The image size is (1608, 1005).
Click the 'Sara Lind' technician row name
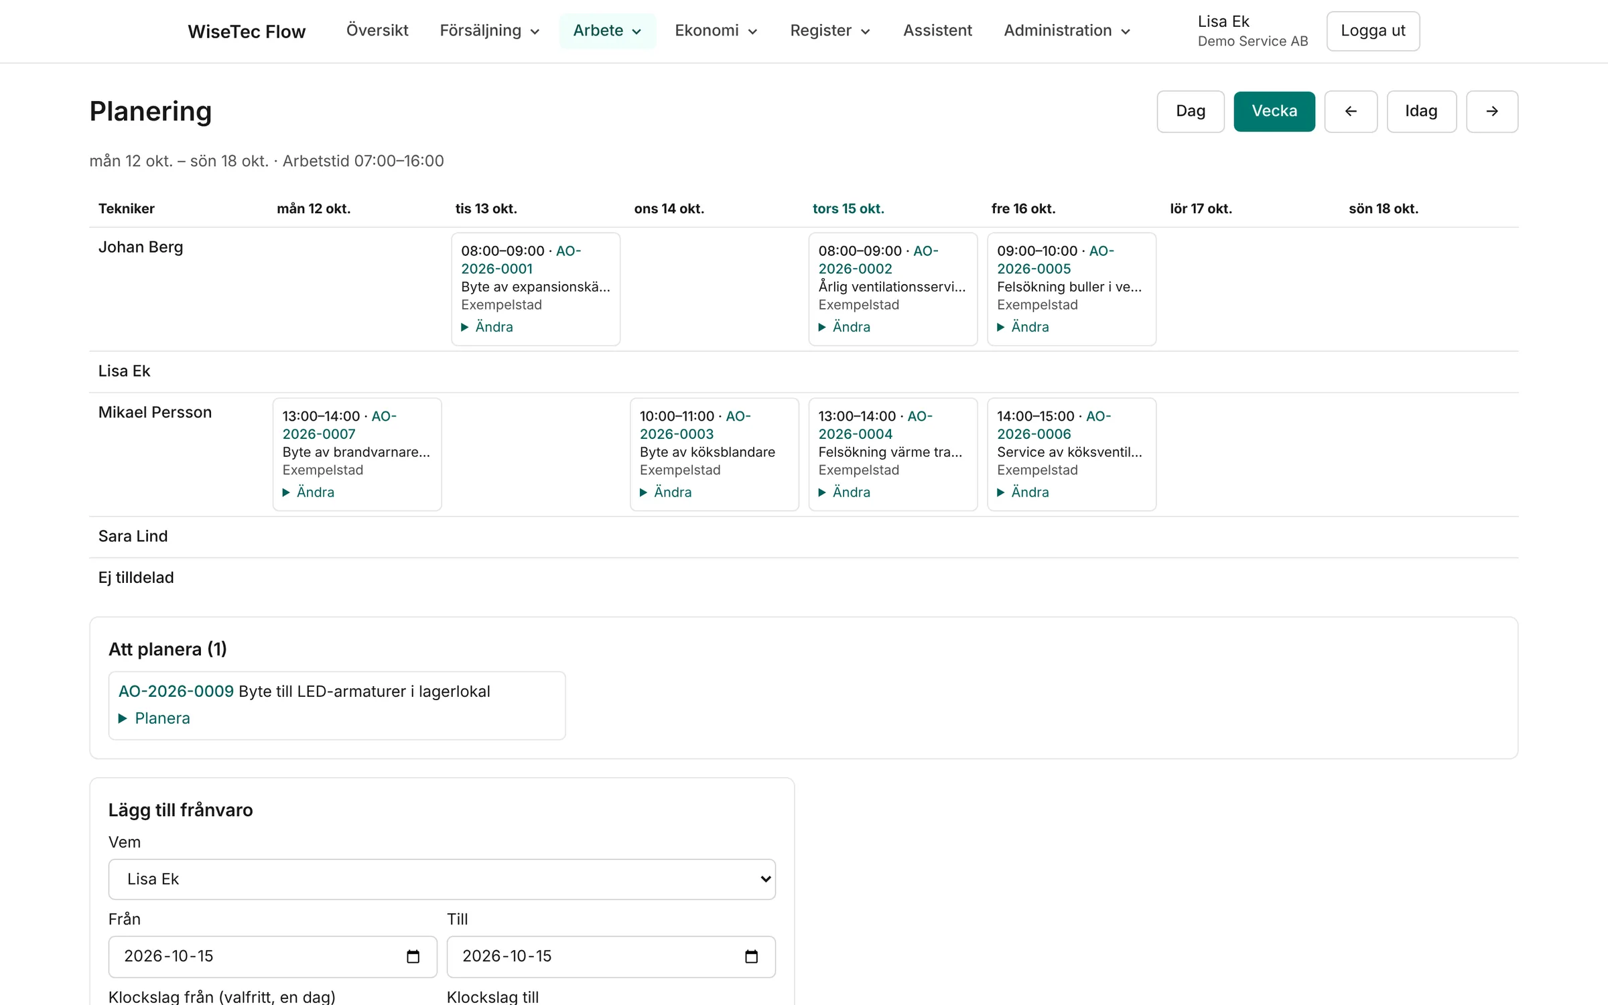click(x=133, y=536)
